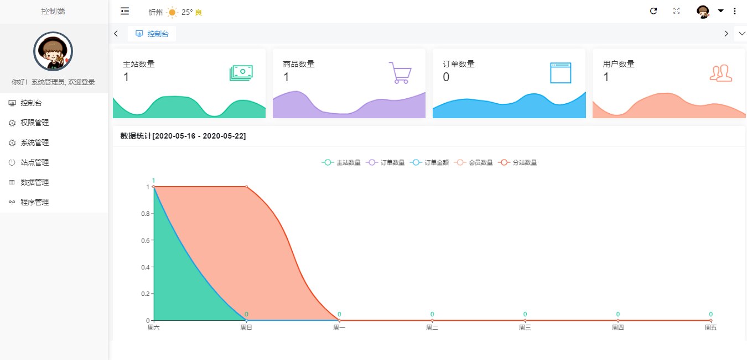Enter fullscreen via the expand arrows icon

[676, 10]
